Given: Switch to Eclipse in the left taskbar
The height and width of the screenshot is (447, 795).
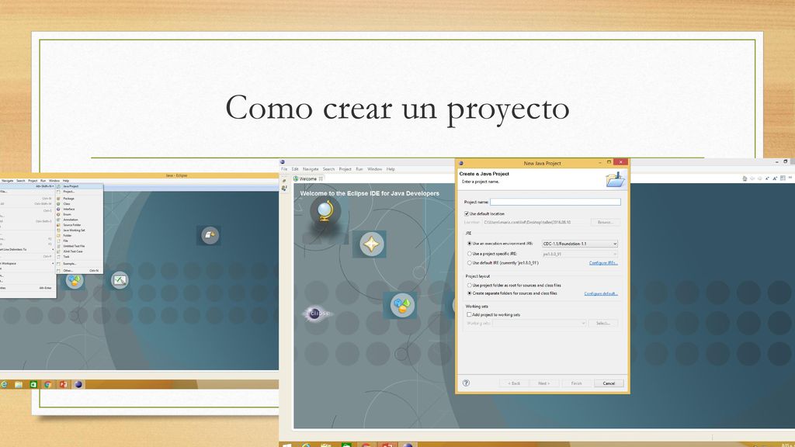Looking at the screenshot, I should (78, 385).
